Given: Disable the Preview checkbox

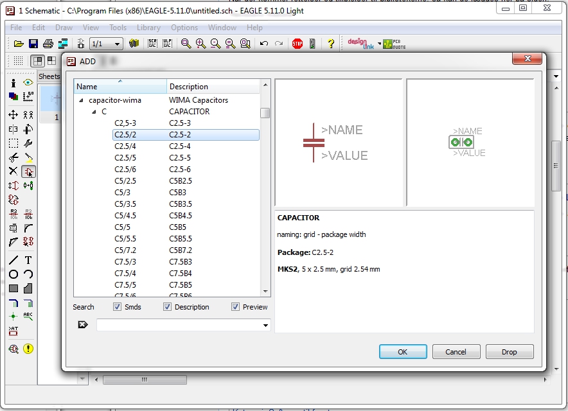Looking at the screenshot, I should [x=235, y=307].
